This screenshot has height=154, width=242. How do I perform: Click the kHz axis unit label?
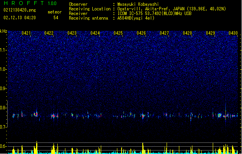click(x=3, y=31)
